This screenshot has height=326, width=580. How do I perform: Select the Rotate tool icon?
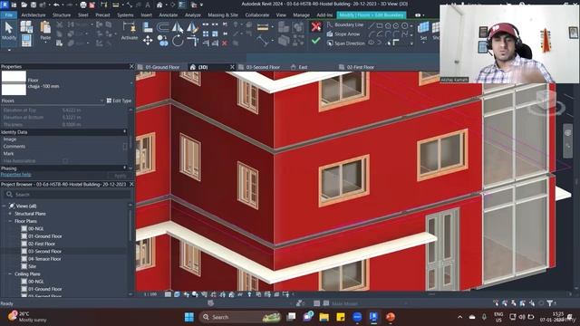click(x=178, y=41)
